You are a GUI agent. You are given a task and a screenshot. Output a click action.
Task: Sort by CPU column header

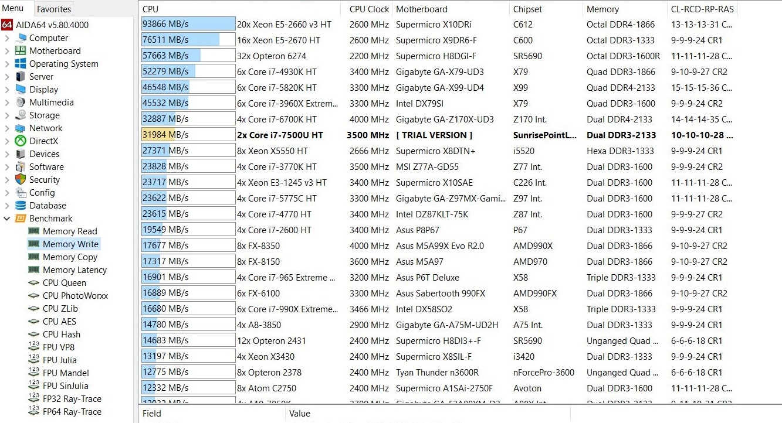click(241, 9)
